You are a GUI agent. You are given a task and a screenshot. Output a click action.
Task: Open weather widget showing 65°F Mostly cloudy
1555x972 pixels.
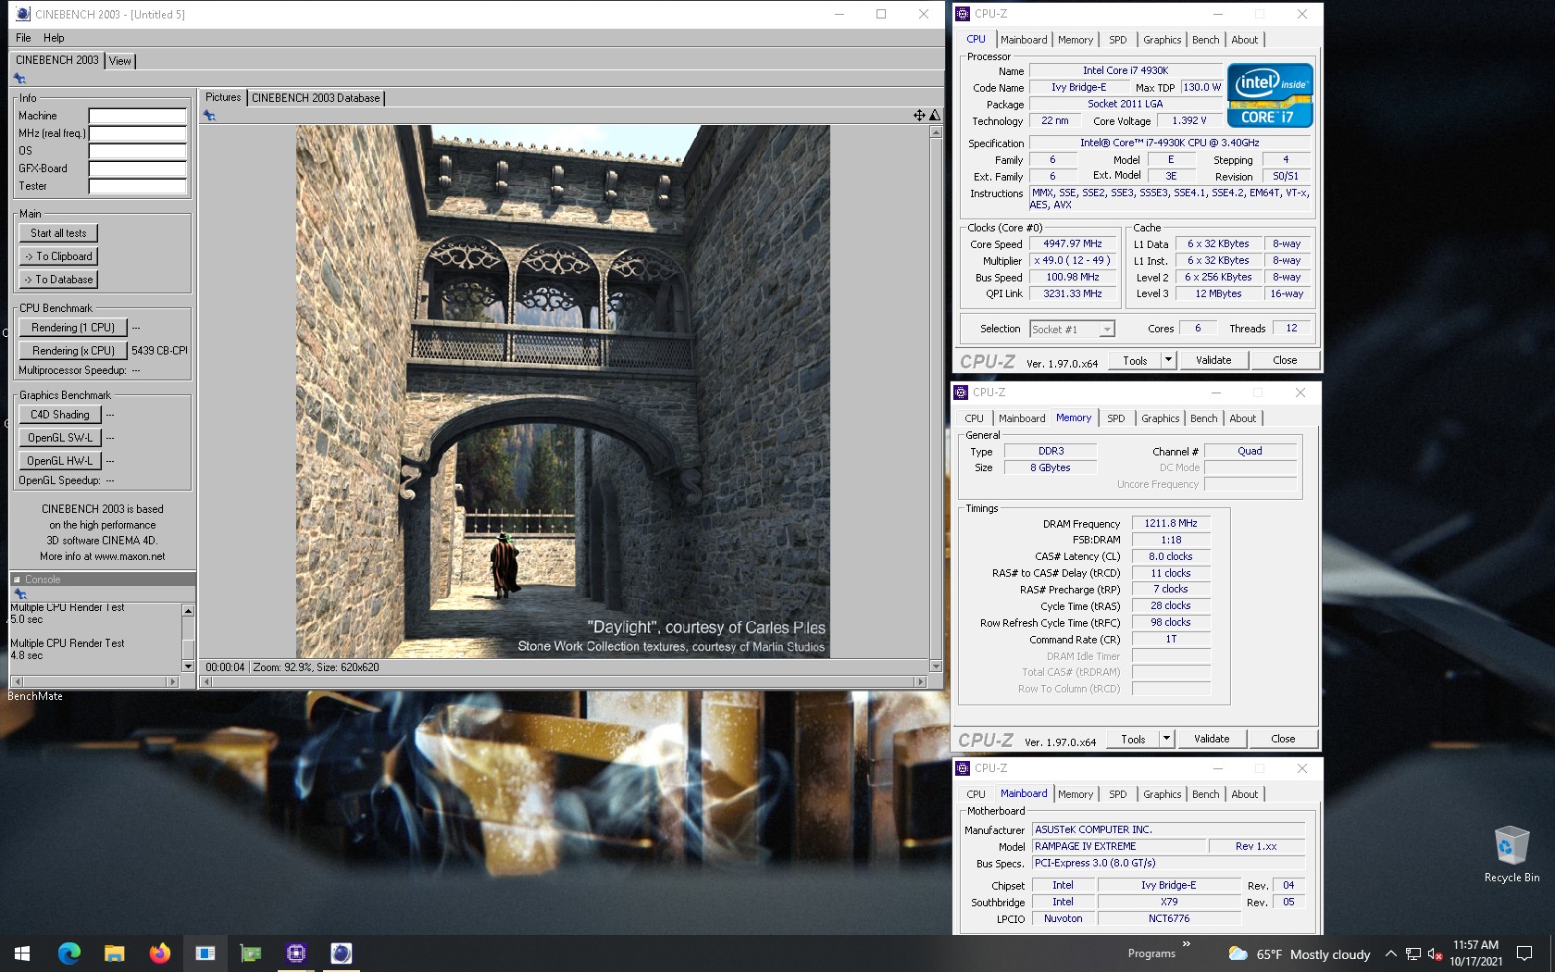(x=1299, y=954)
